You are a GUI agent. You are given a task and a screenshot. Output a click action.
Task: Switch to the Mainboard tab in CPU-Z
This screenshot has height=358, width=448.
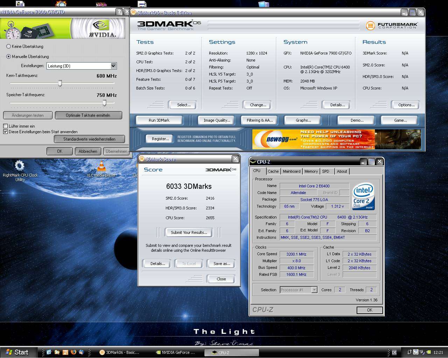(x=292, y=171)
